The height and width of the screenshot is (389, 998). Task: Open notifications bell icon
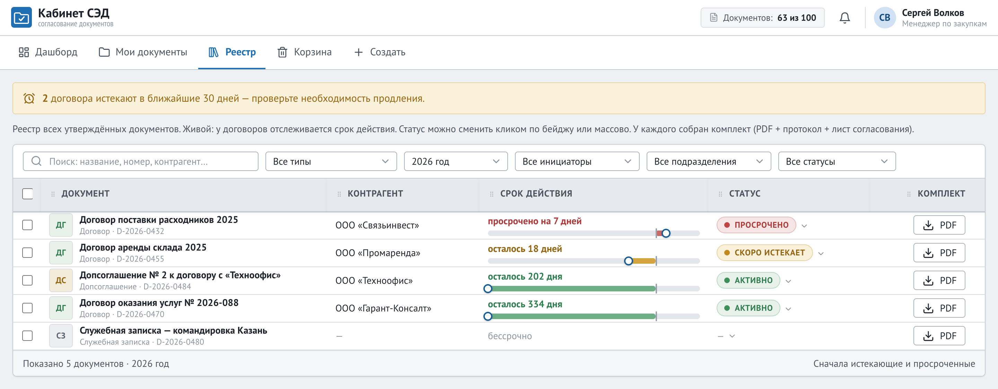point(844,18)
